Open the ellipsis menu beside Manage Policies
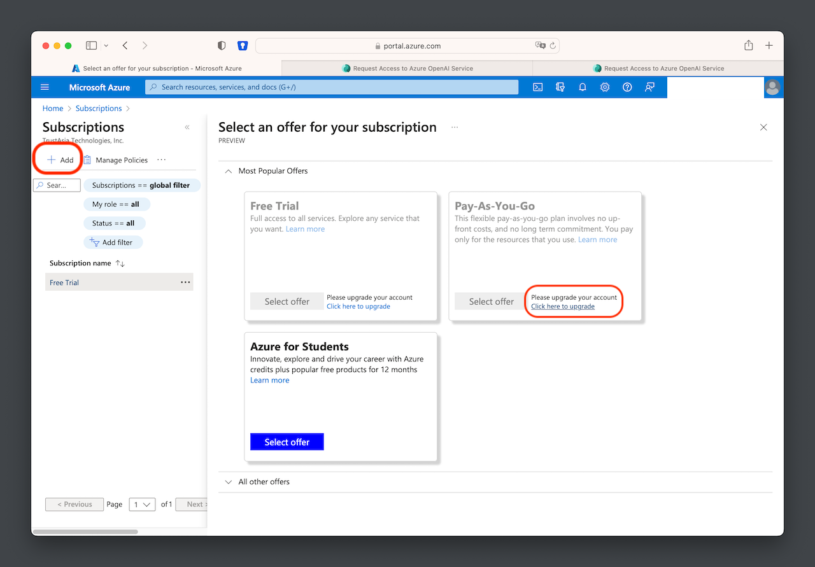 (x=162, y=160)
